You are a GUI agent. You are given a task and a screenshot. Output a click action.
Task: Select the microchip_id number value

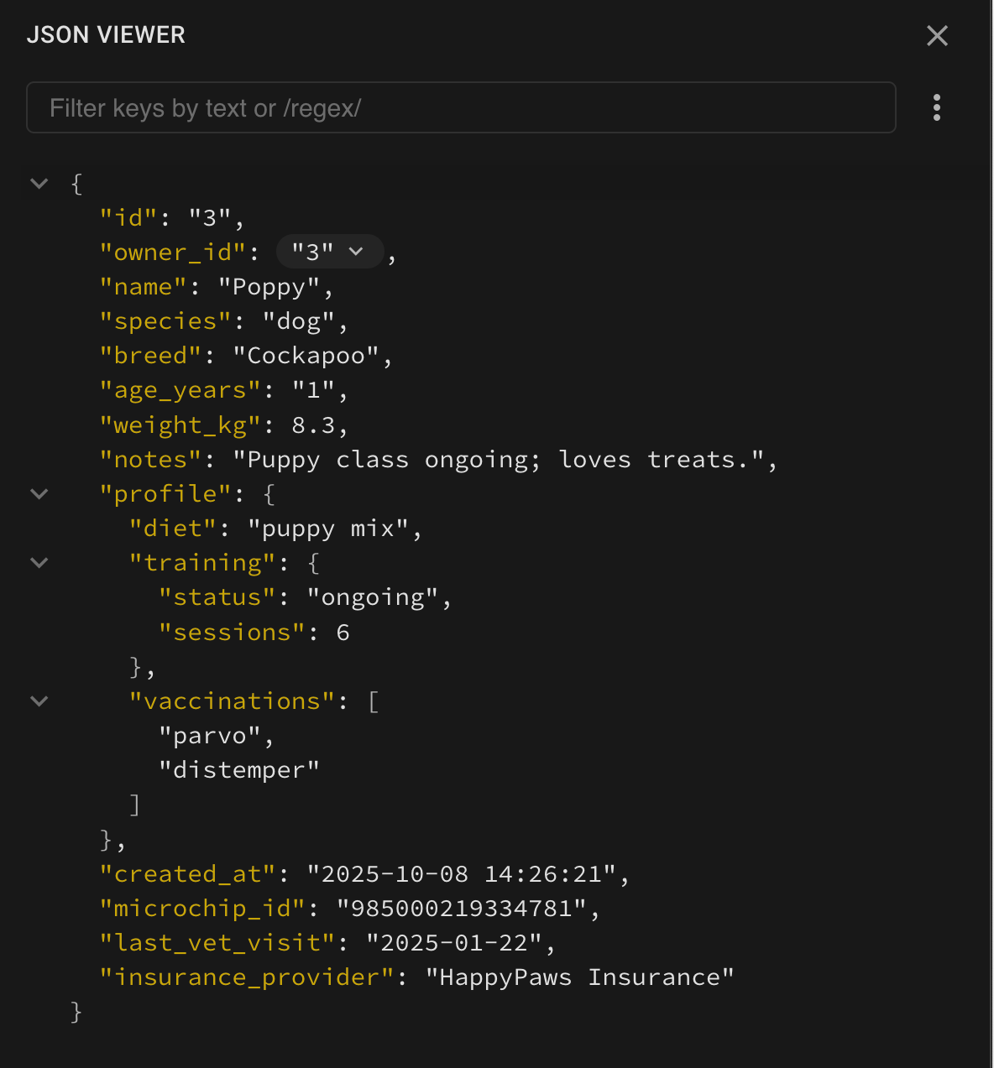[461, 909]
